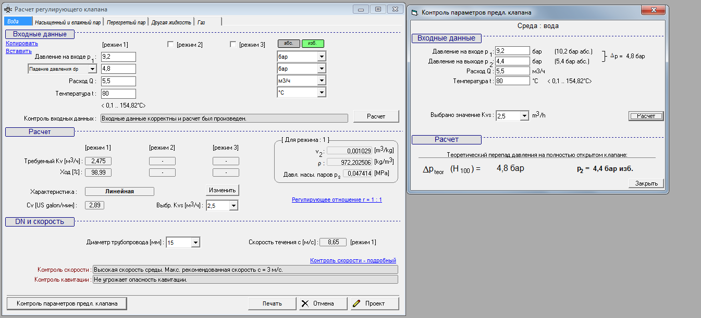Switch to the Перегретый пар tab
The width and height of the screenshot is (701, 318).
click(x=126, y=22)
